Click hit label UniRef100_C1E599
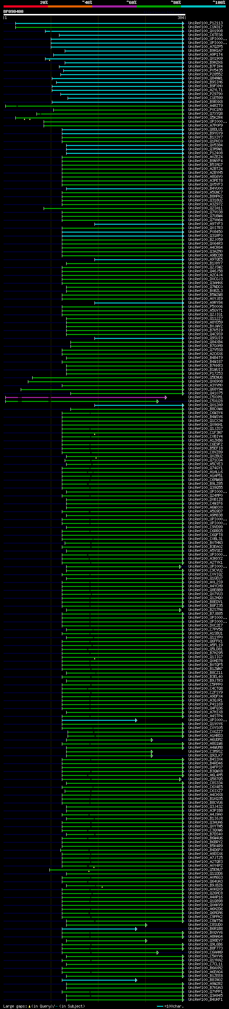This screenshot has width=229, height=1009. click(x=205, y=98)
